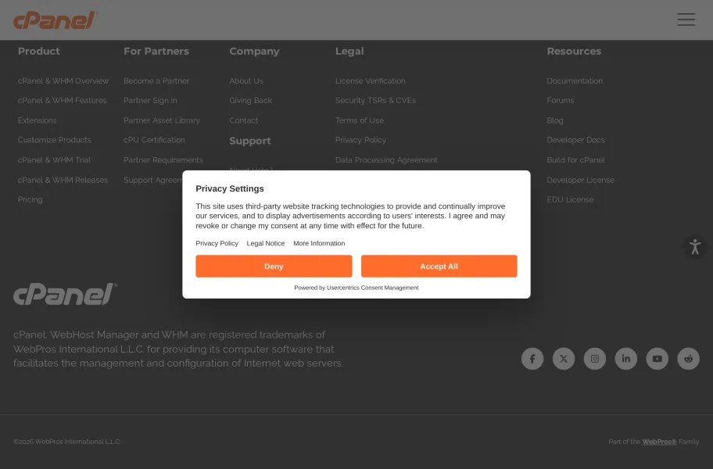Start the cPanel & WHM Trial
713x469 pixels.
click(x=54, y=160)
